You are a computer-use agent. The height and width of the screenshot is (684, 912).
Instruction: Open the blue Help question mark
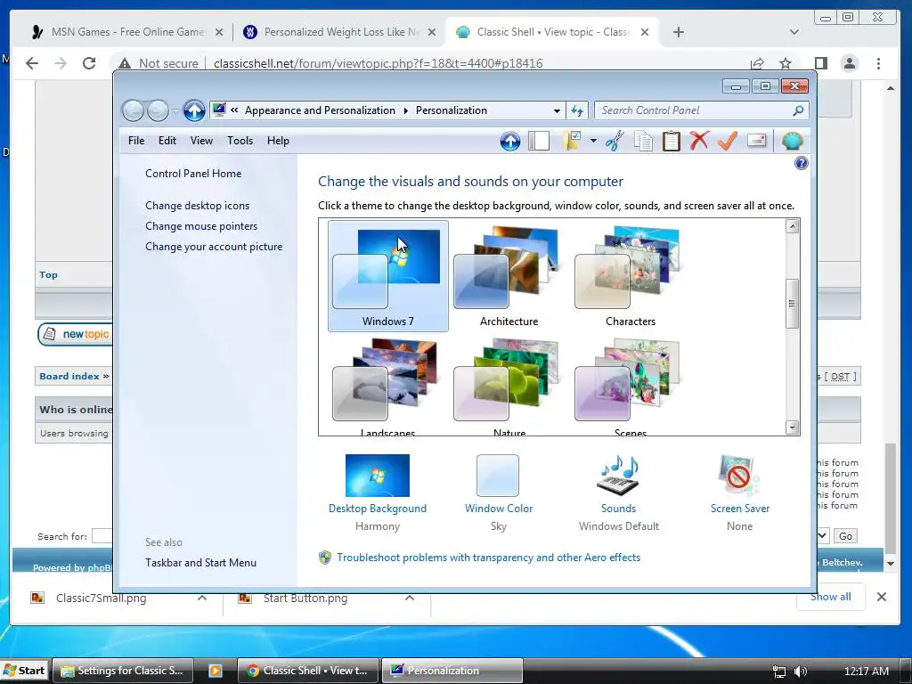[801, 164]
